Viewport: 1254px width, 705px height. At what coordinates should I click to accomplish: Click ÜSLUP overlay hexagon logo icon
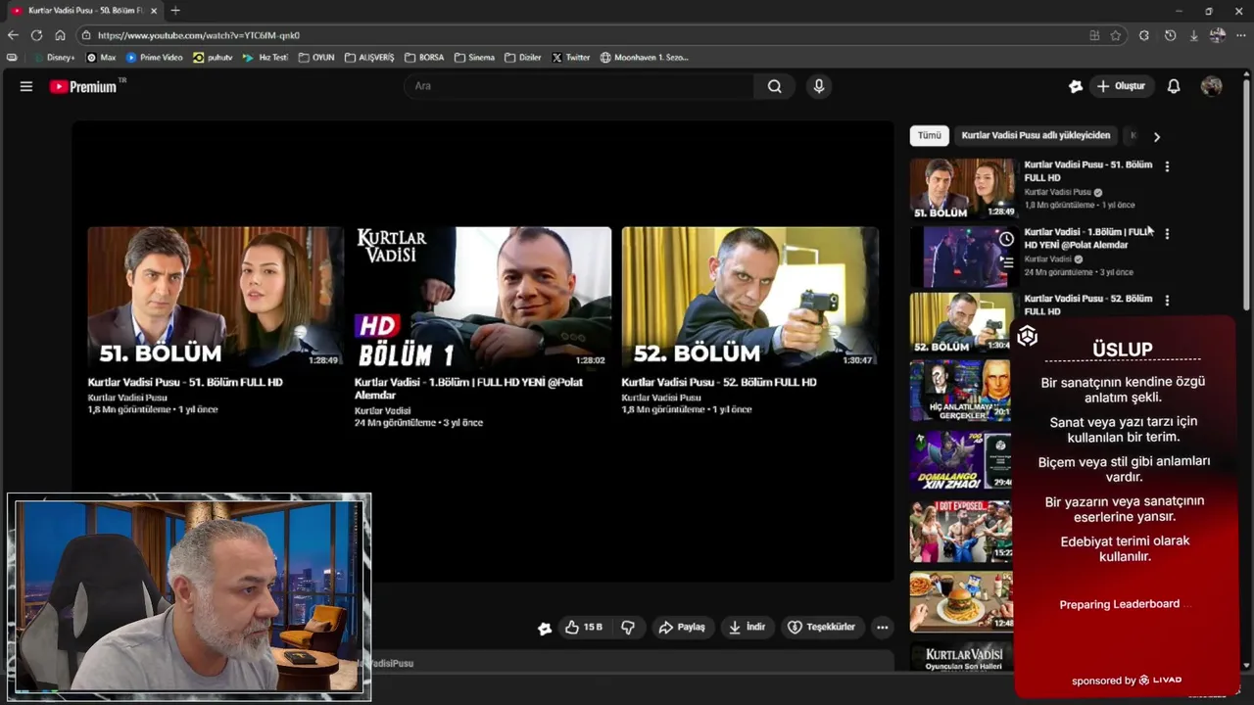click(1027, 337)
